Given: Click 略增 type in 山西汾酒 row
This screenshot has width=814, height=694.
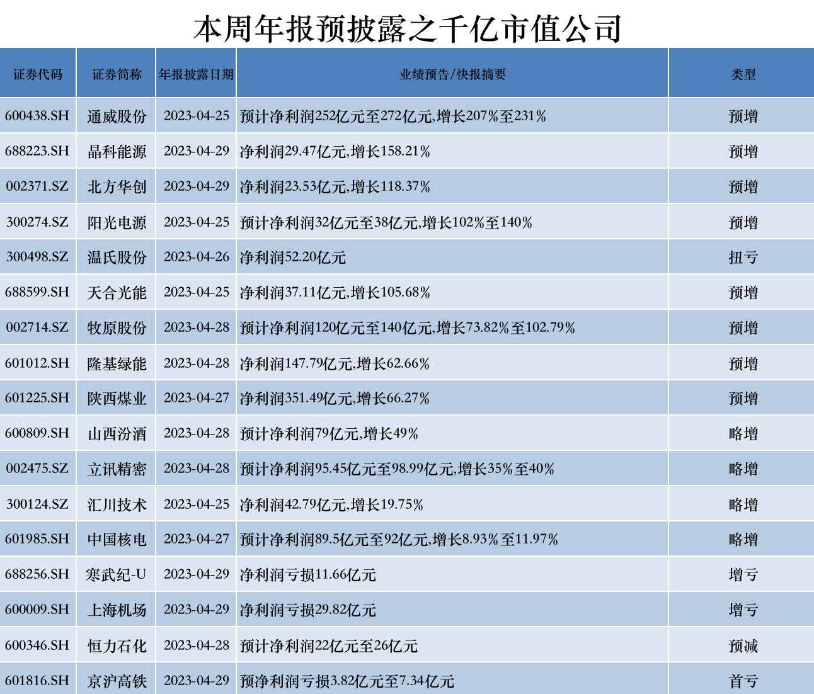Looking at the screenshot, I should coord(743,433).
